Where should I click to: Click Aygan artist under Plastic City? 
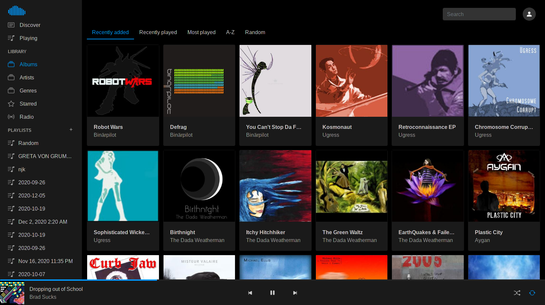pos(482,240)
